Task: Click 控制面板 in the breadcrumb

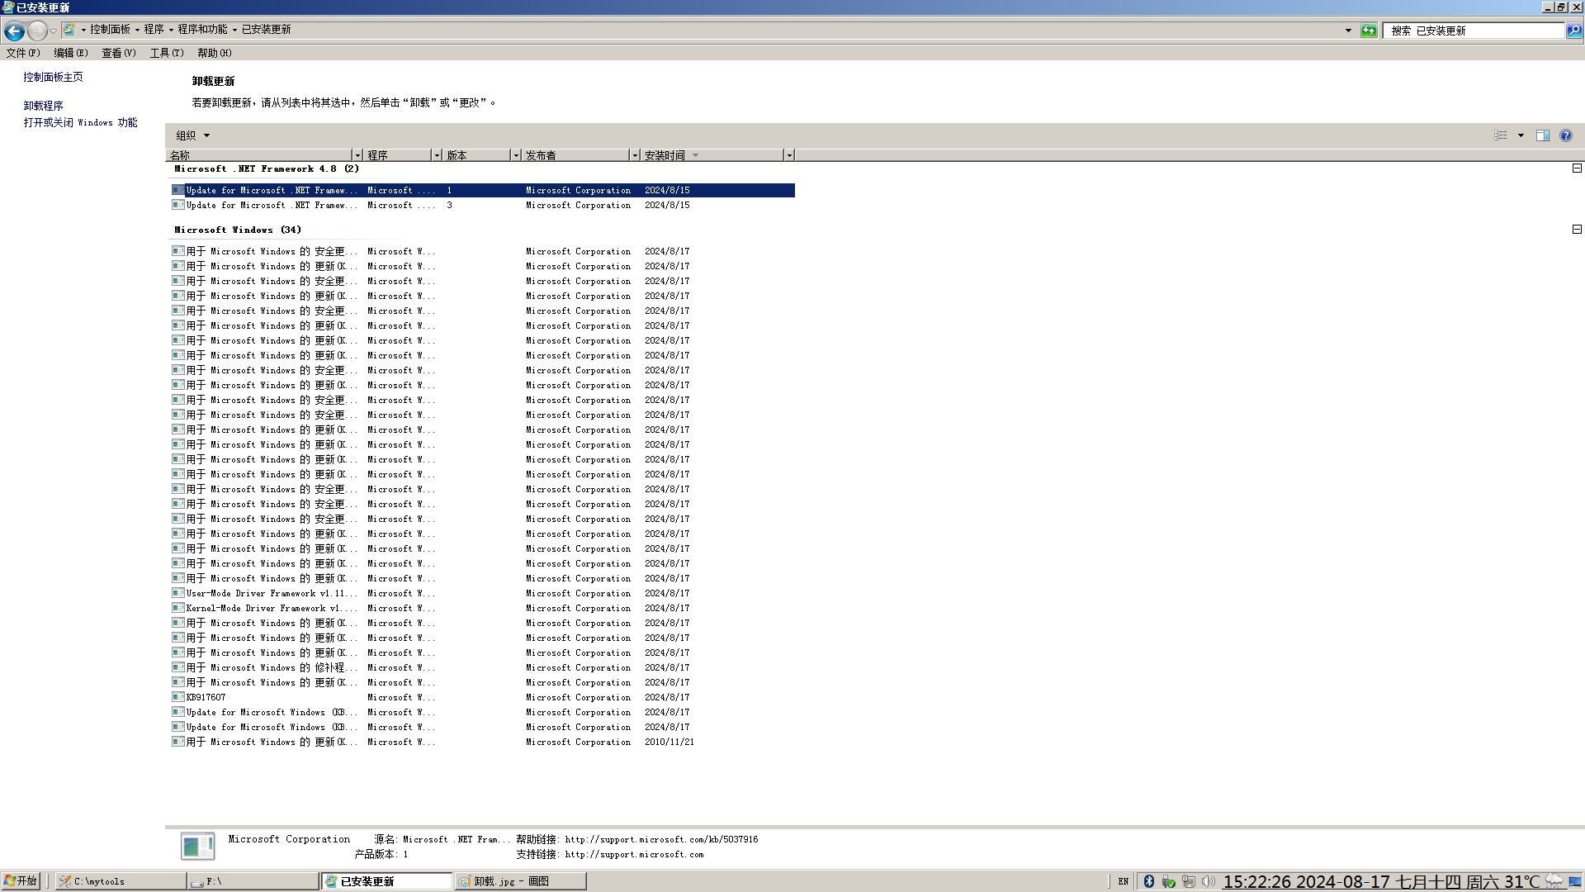Action: (110, 30)
